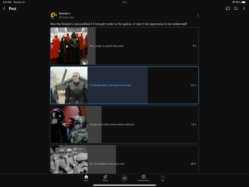The image size is (249, 187).
Task: Open the search magnifier icon
Action: [x=236, y=9]
